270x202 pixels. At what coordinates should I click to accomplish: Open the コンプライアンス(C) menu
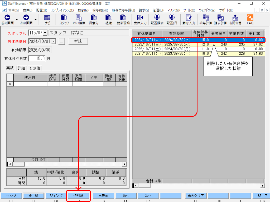(x=62, y=10)
